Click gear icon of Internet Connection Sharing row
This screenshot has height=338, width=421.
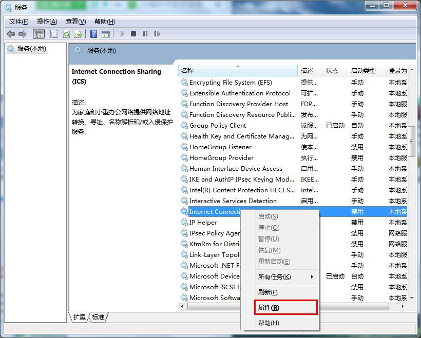[184, 211]
